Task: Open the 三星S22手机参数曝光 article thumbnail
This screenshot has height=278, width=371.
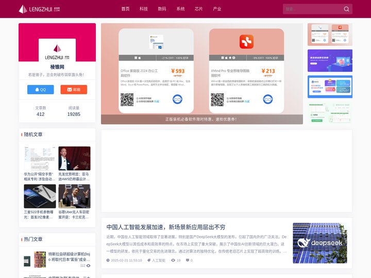Action: coord(40,196)
